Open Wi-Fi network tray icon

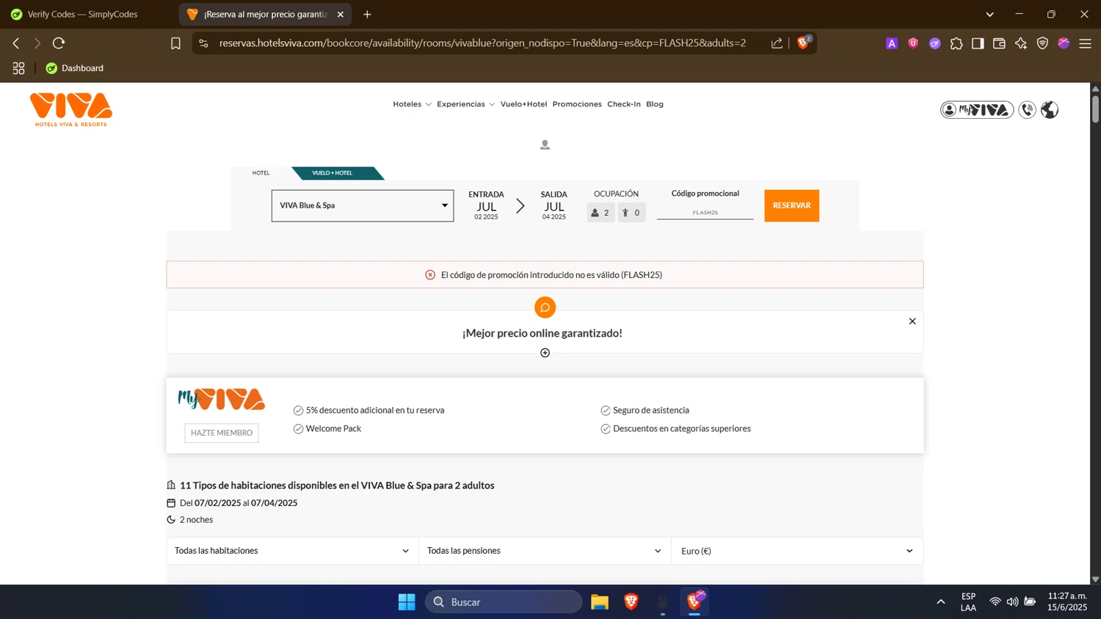tap(995, 602)
